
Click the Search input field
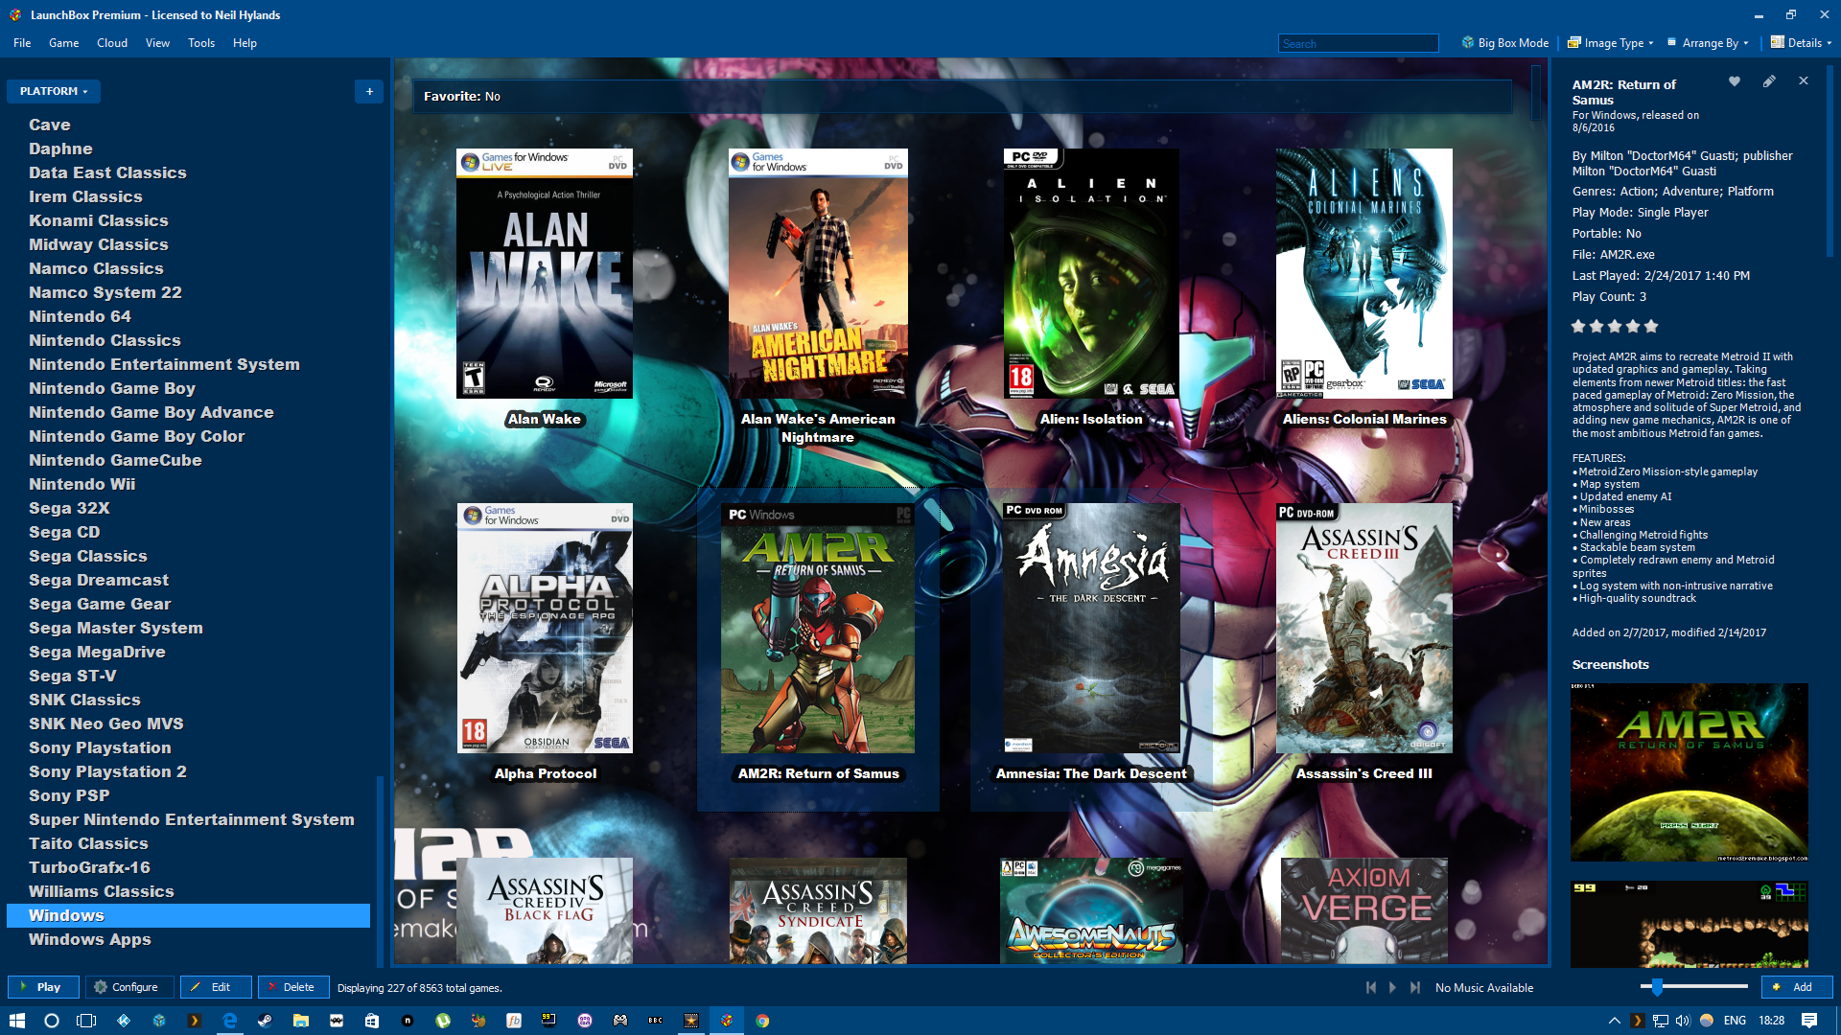point(1358,43)
